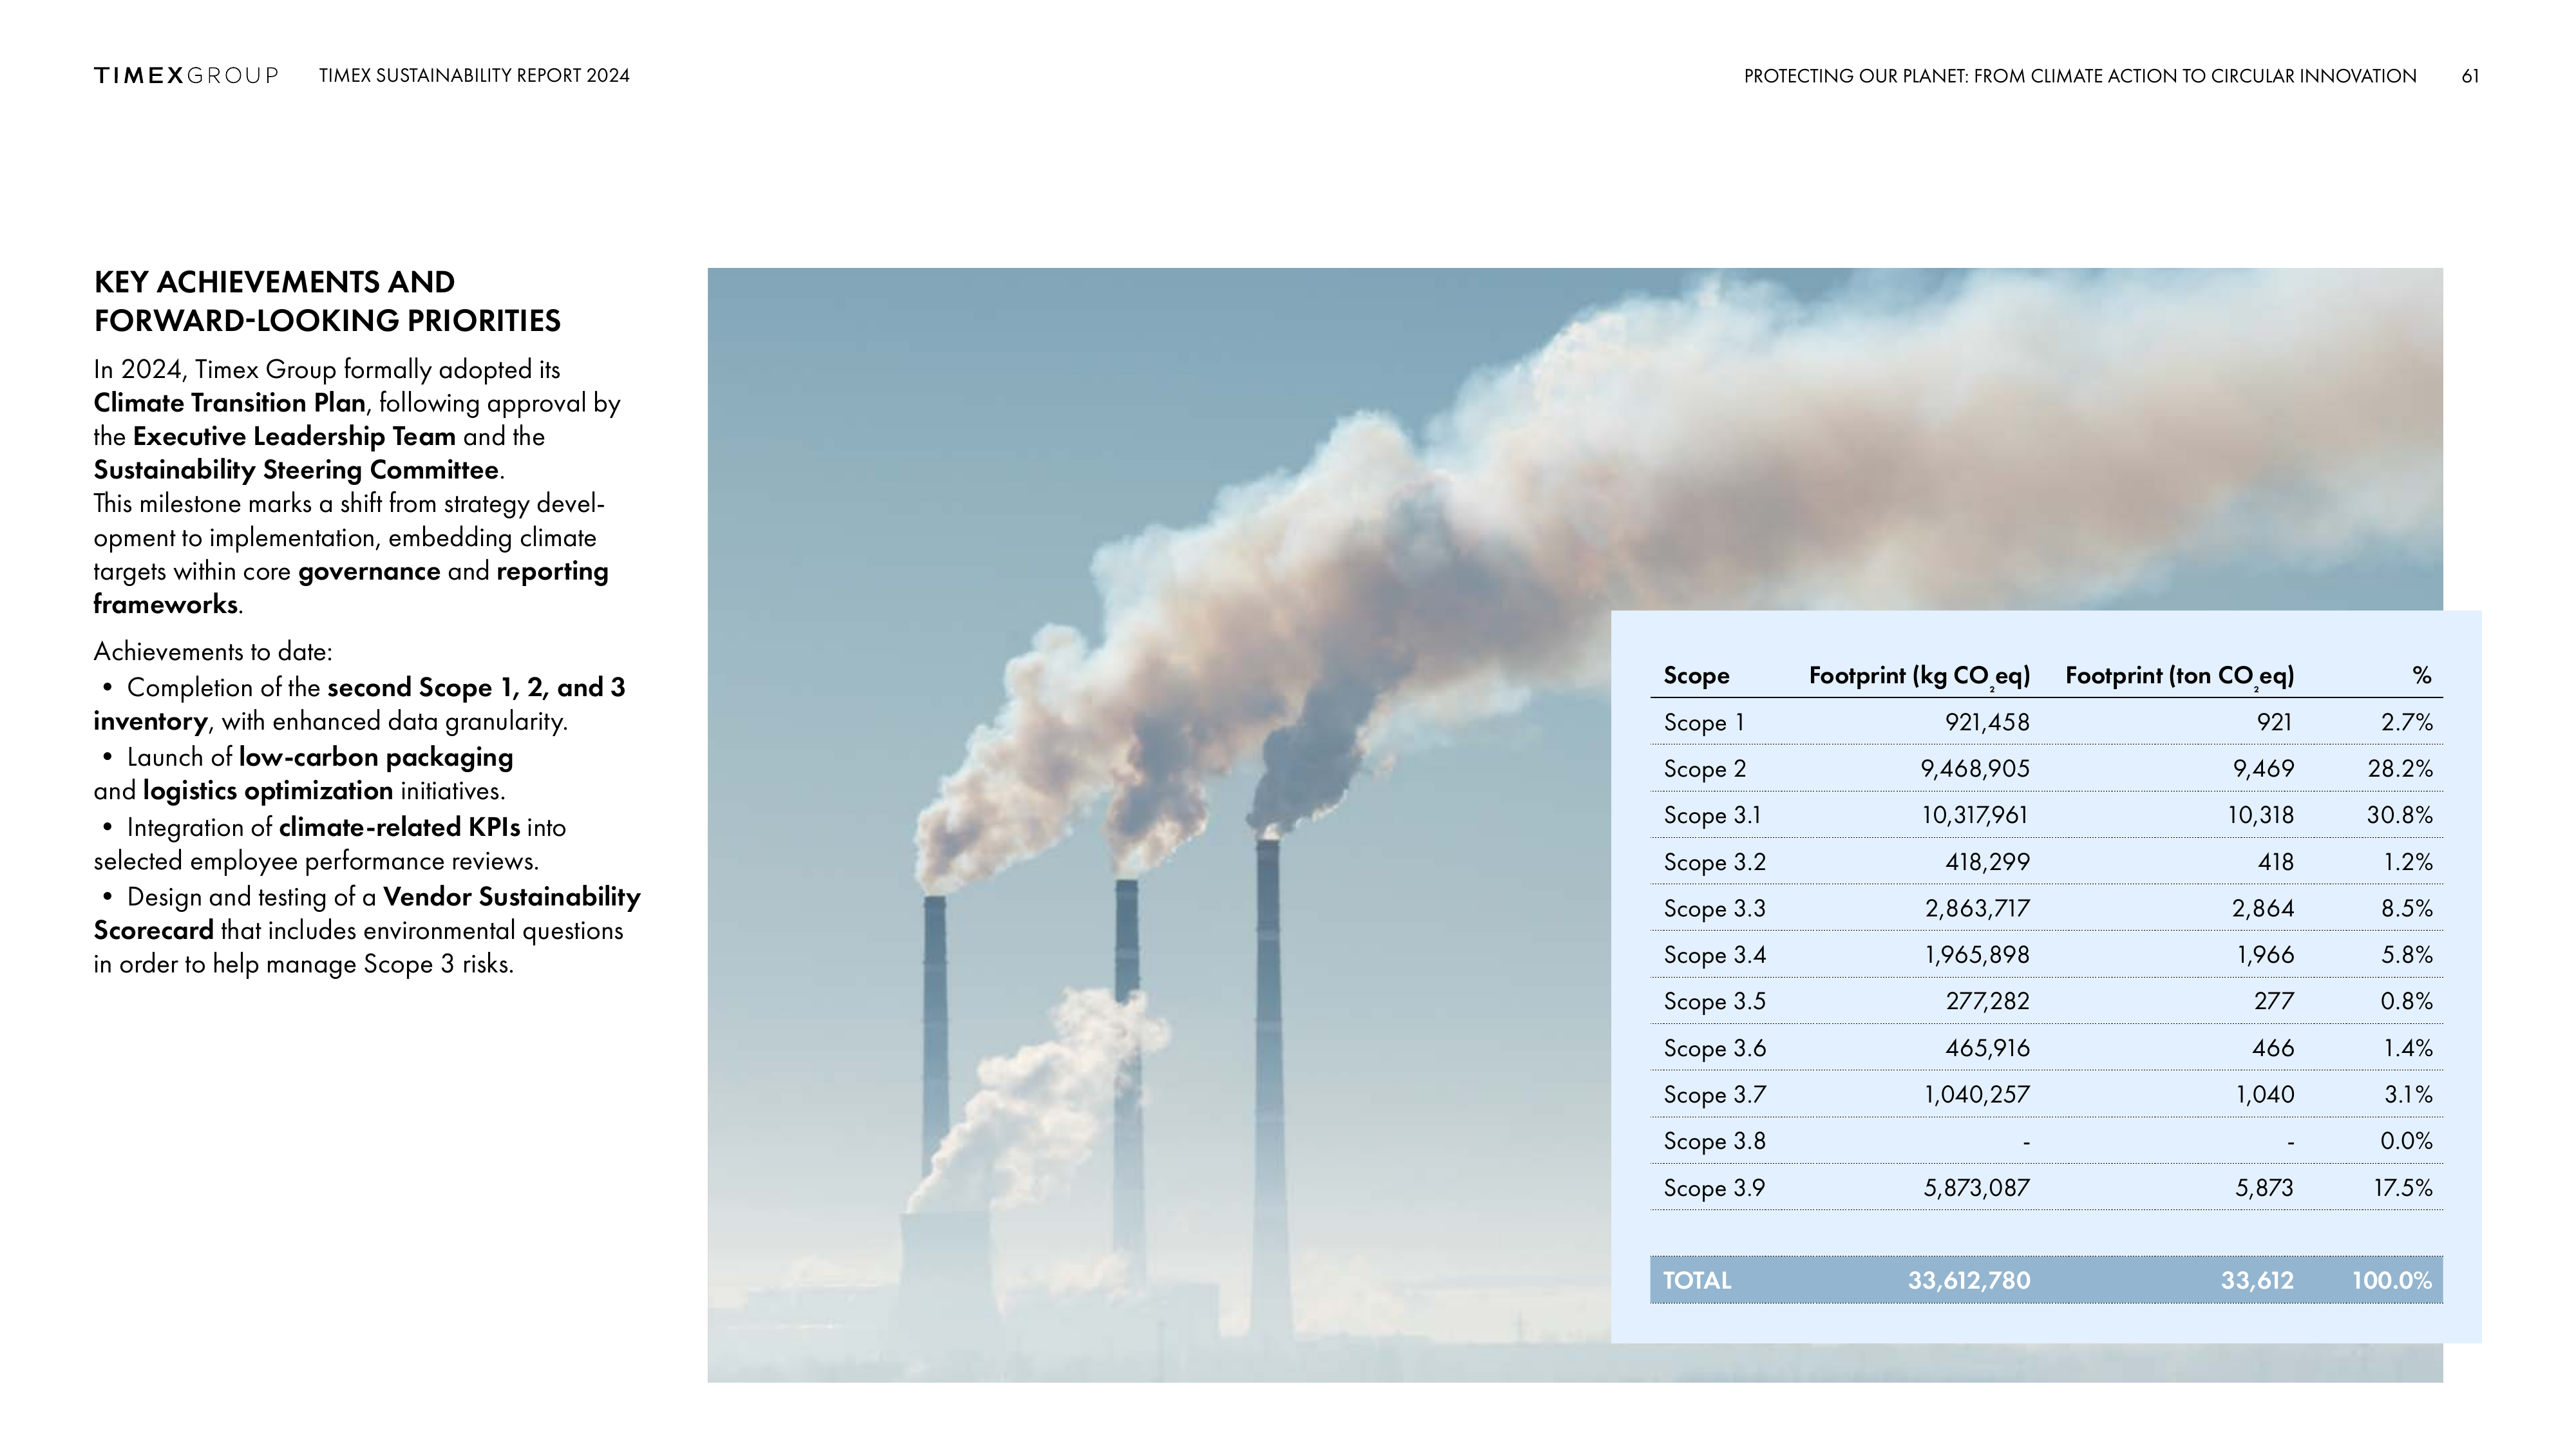
Task: Click the value 1,040,257
Action: pos(1977,1095)
